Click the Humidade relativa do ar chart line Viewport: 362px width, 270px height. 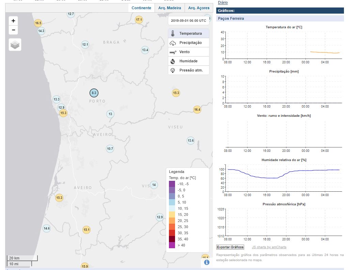click(284, 174)
